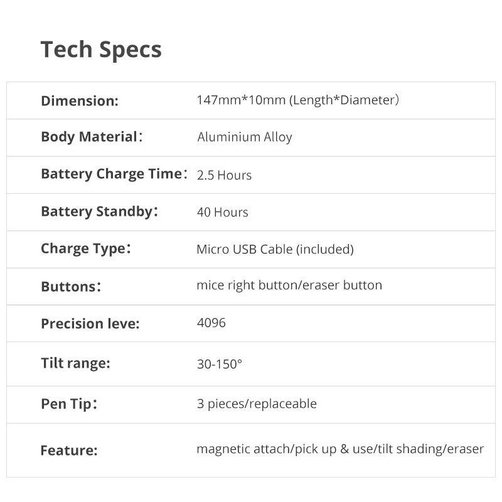Viewport: 502px width, 502px height.
Task: Click the Tilt range label
Action: pyautogui.click(x=75, y=363)
